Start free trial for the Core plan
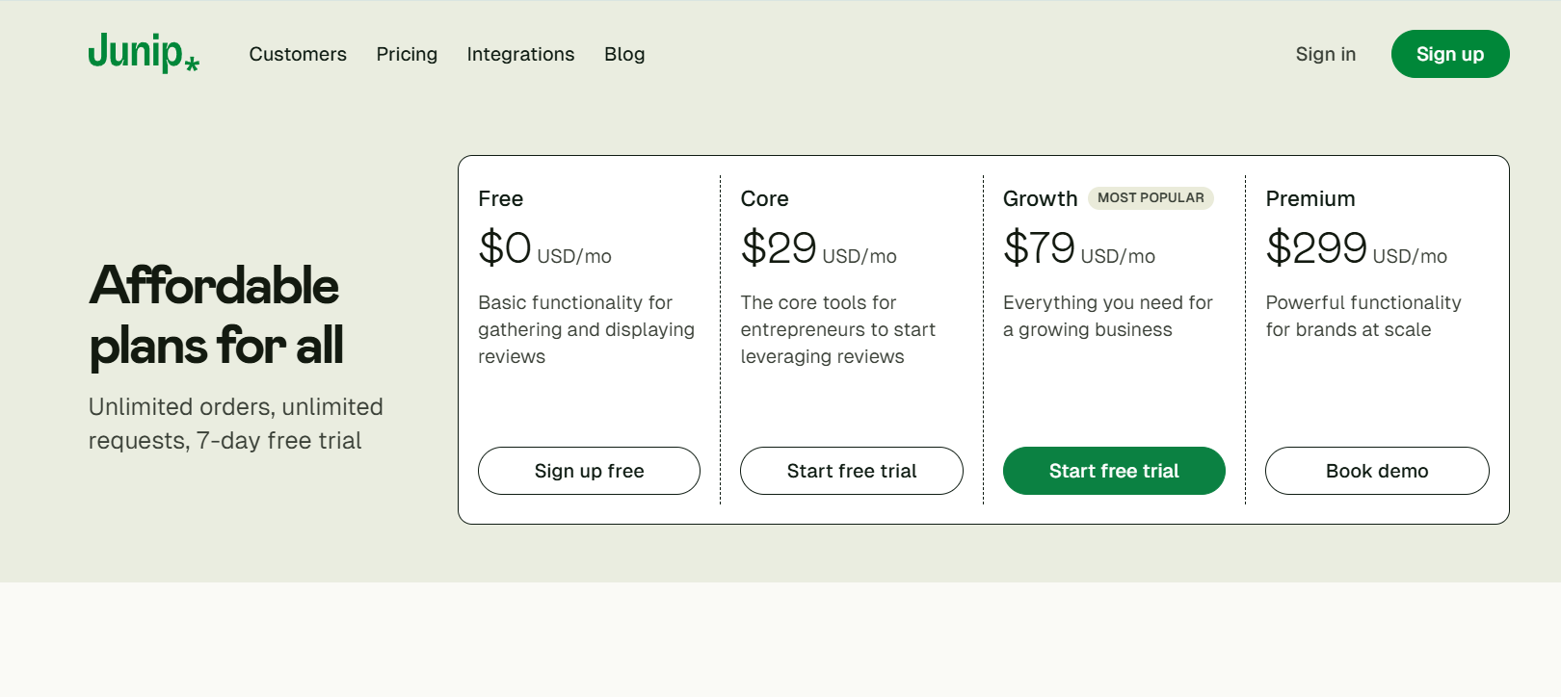 851,471
